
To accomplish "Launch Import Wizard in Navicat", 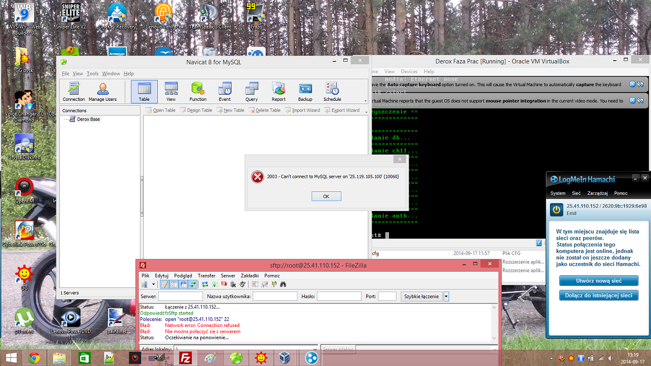I will tap(302, 110).
